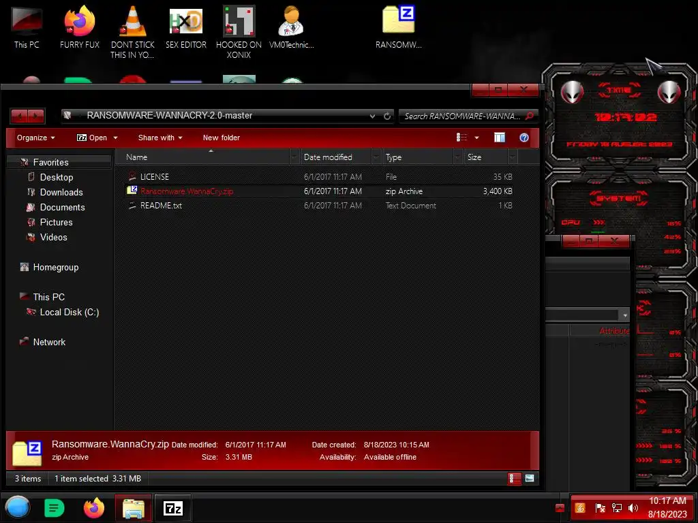
Task: Open Documents in navigation pane
Action: (x=62, y=207)
